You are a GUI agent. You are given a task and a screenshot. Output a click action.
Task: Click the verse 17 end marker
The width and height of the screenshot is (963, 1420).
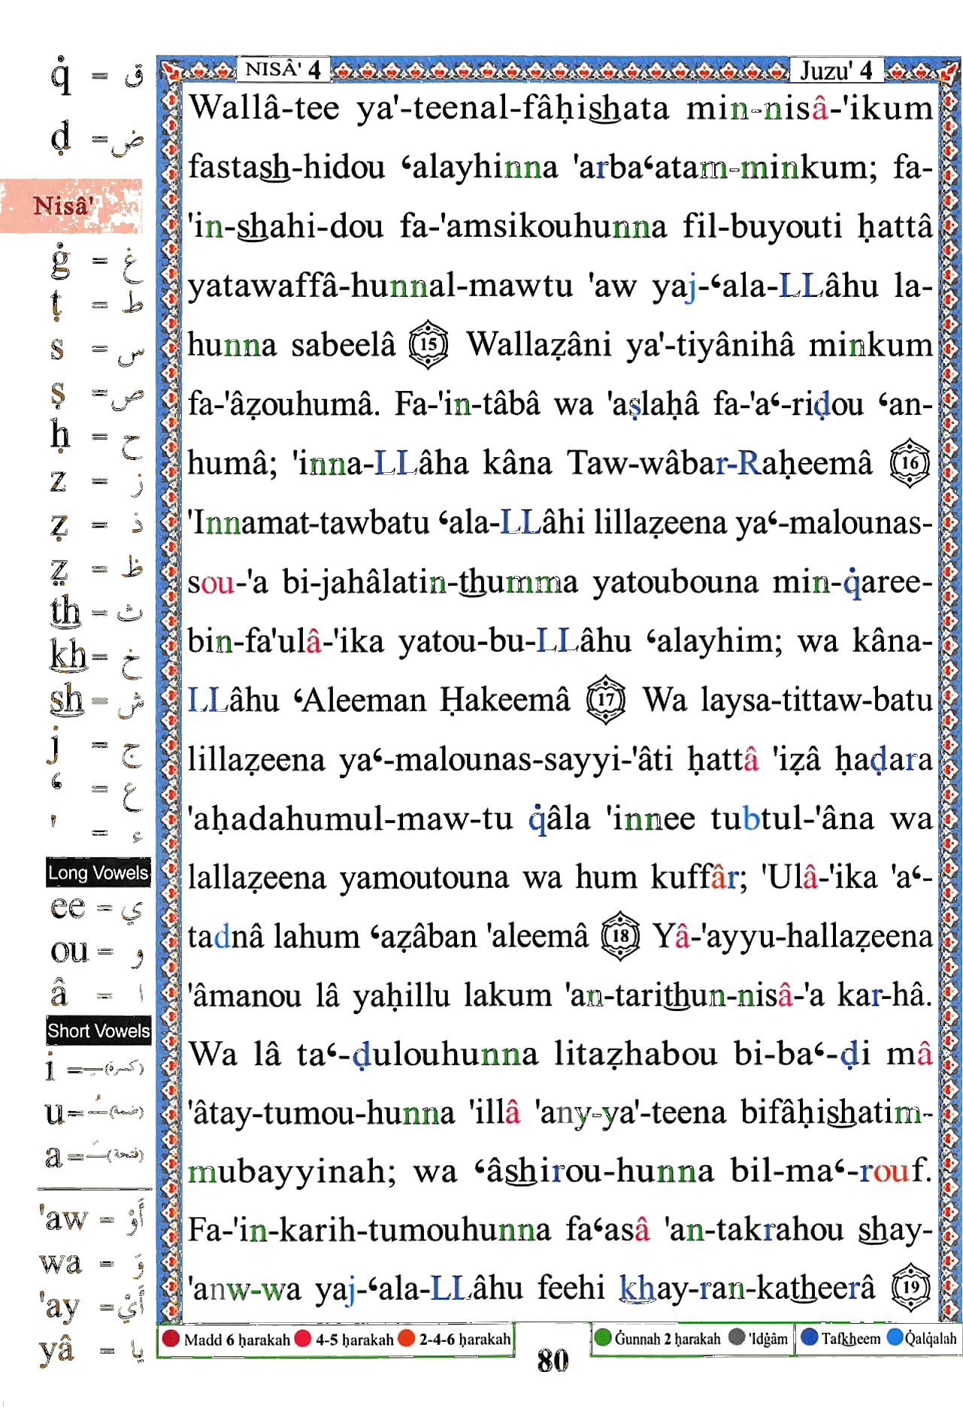coord(606,701)
